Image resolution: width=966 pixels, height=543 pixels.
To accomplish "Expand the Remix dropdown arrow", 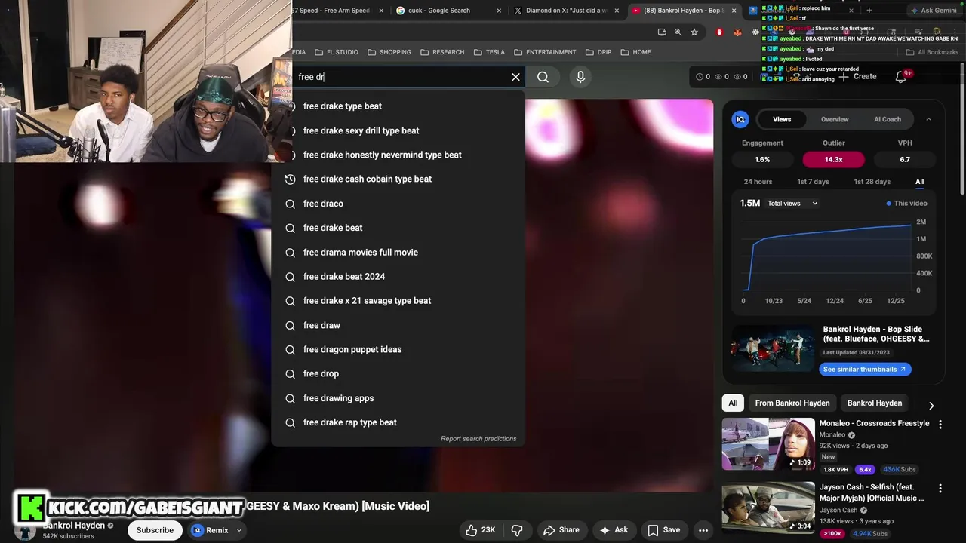I will (x=239, y=530).
